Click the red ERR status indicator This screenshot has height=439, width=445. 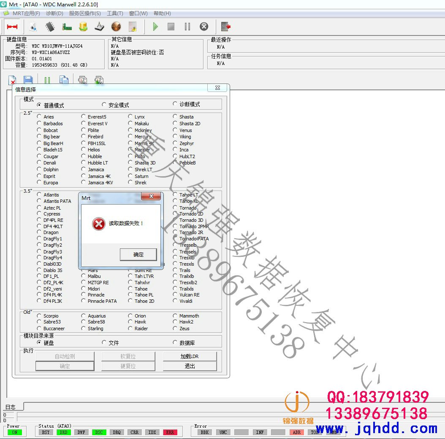pyautogui.click(x=170, y=432)
